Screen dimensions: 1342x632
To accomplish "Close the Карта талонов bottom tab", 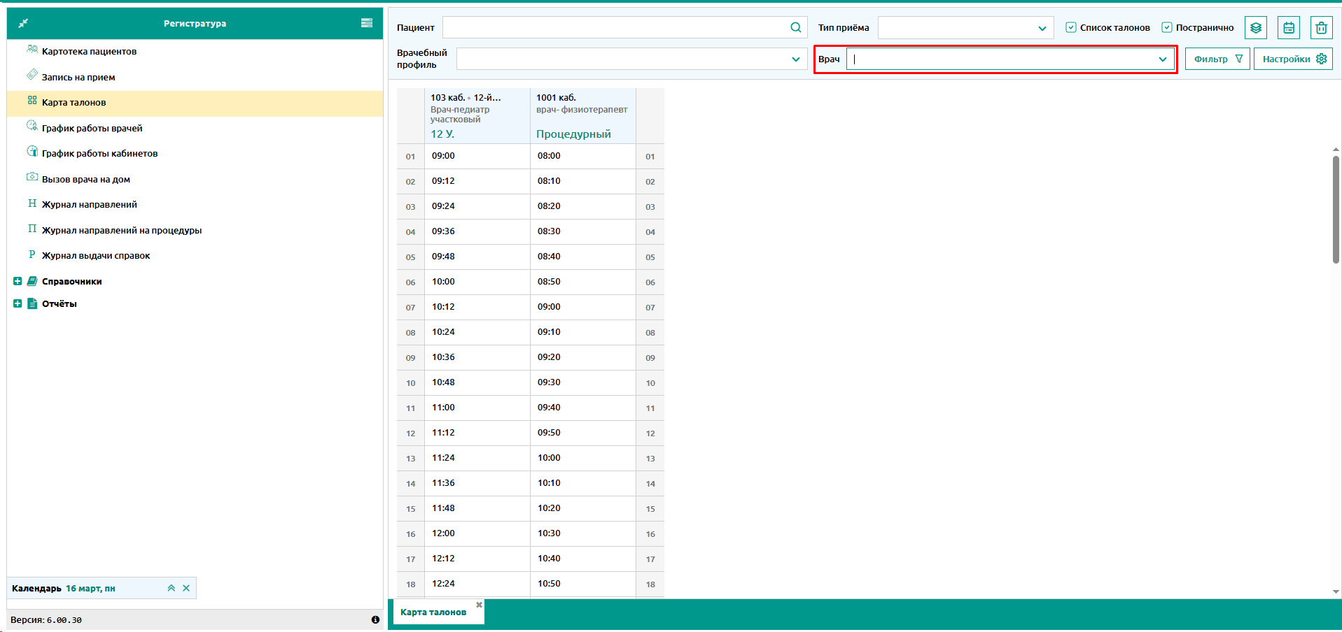I will coord(479,605).
